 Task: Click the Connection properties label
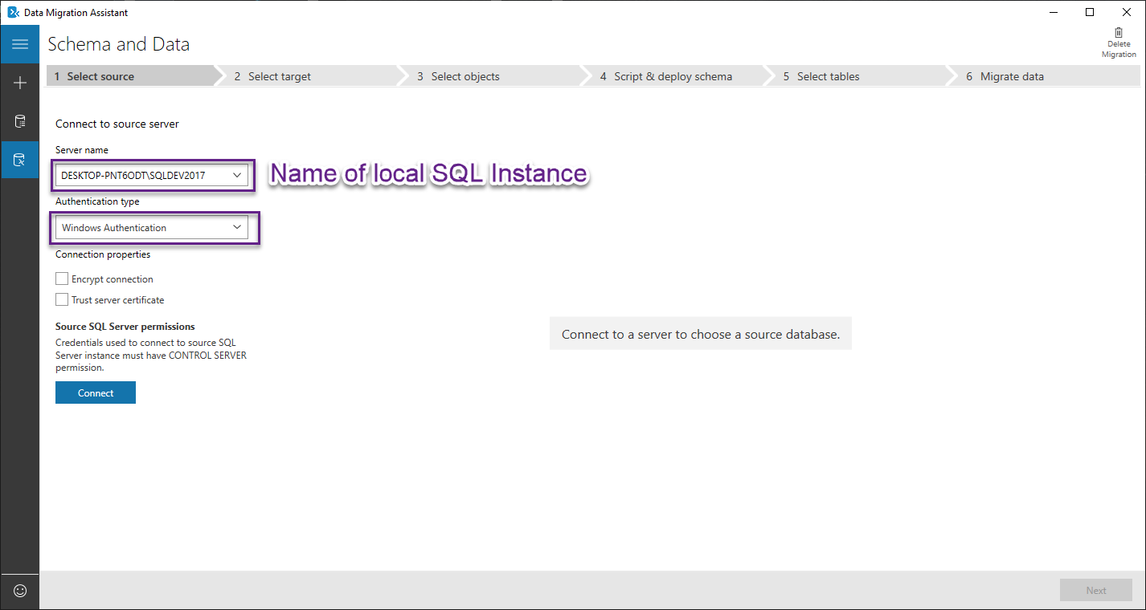[103, 254]
